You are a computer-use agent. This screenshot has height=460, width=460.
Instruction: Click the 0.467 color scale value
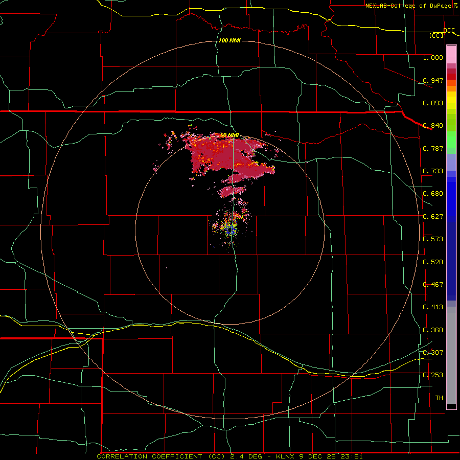pos(433,285)
